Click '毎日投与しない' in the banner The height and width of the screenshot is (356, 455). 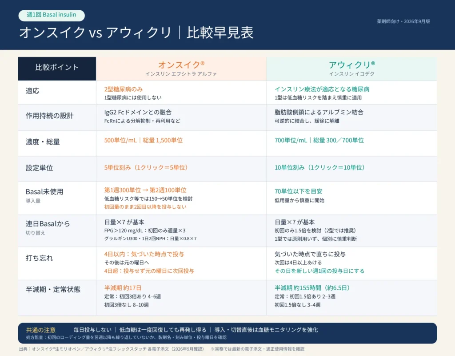click(92, 330)
